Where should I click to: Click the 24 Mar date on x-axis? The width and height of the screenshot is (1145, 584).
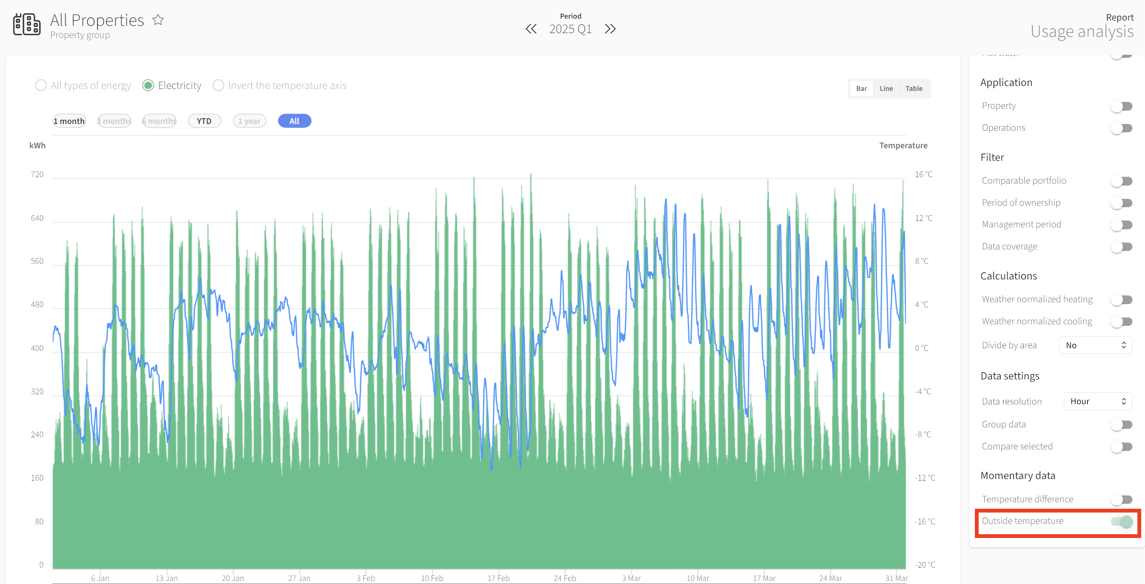(830, 578)
